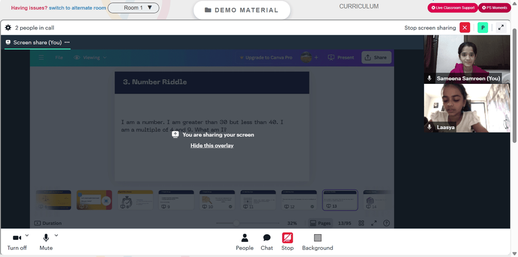
Task: Switch to the Curriculum tab
Action: [x=359, y=6]
